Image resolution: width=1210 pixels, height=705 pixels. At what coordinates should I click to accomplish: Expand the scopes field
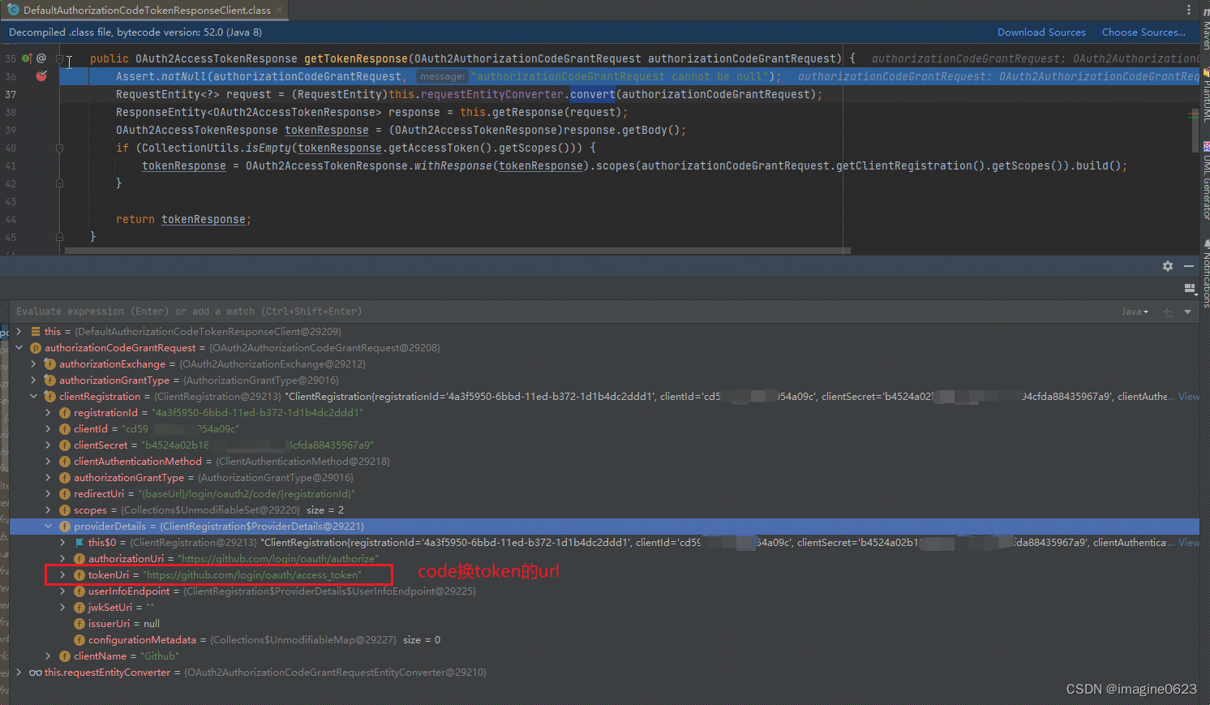[48, 510]
